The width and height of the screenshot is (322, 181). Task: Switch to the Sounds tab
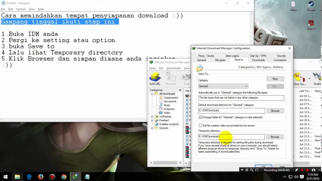coord(281,56)
